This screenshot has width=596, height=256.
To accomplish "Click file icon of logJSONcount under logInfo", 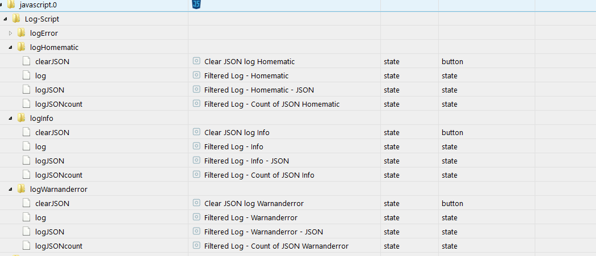I will click(26, 175).
